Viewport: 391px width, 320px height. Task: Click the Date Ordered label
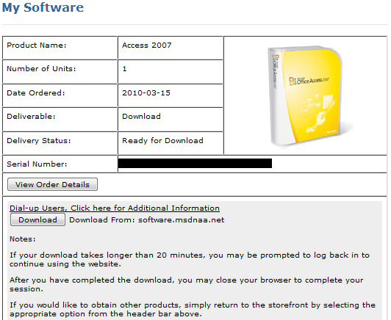tap(36, 93)
